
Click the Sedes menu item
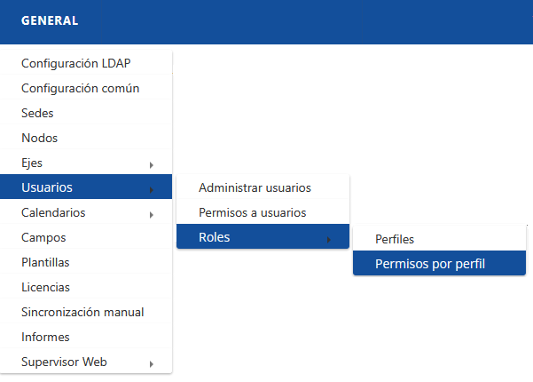[x=37, y=113]
